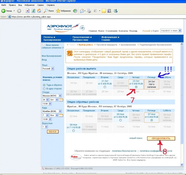
Task: Open the departure date calendar icon
Action: [x=61, y=100]
